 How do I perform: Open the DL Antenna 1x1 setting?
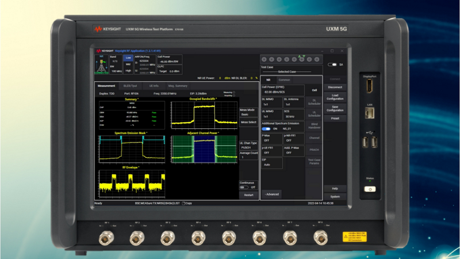pos(294,102)
